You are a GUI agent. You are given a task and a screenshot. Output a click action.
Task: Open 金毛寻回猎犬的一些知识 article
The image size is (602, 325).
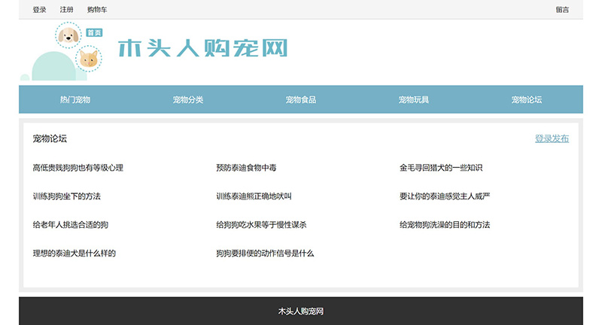[x=441, y=168]
